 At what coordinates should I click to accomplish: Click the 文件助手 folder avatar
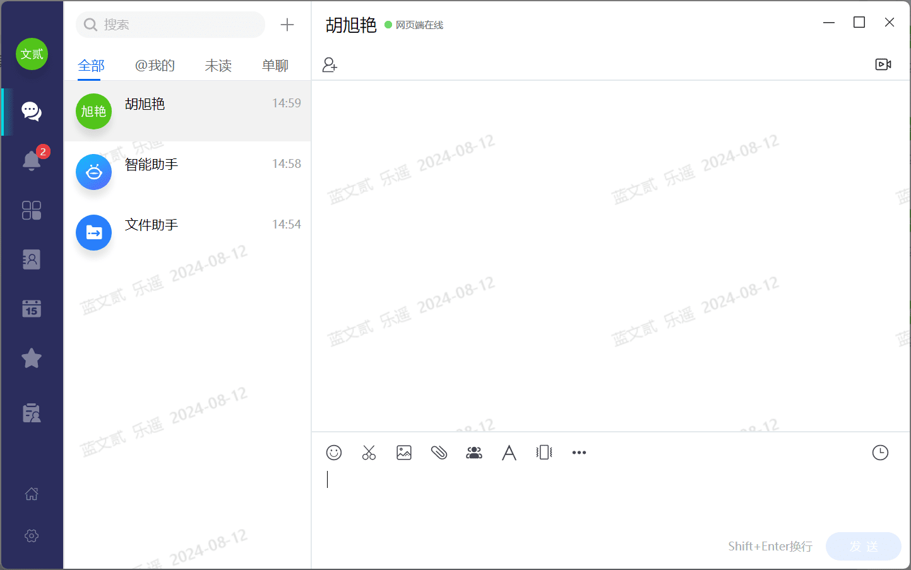94,232
